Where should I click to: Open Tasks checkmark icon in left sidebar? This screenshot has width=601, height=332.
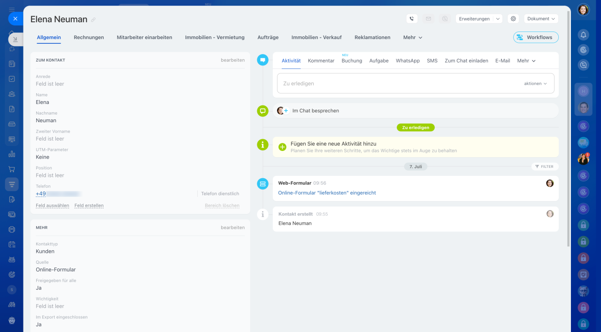(12, 79)
